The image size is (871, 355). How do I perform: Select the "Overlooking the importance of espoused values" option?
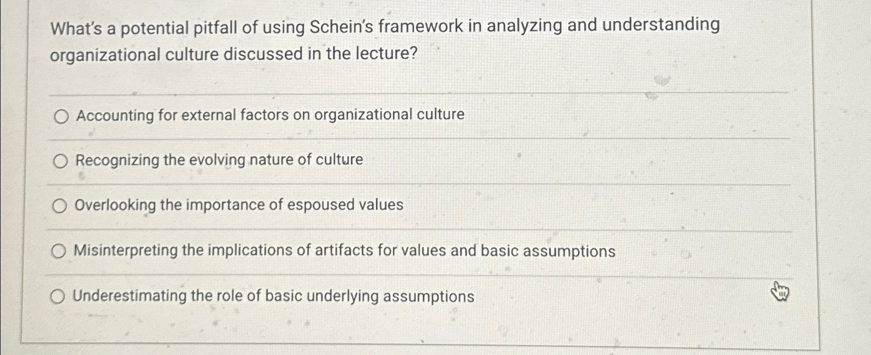(x=60, y=206)
